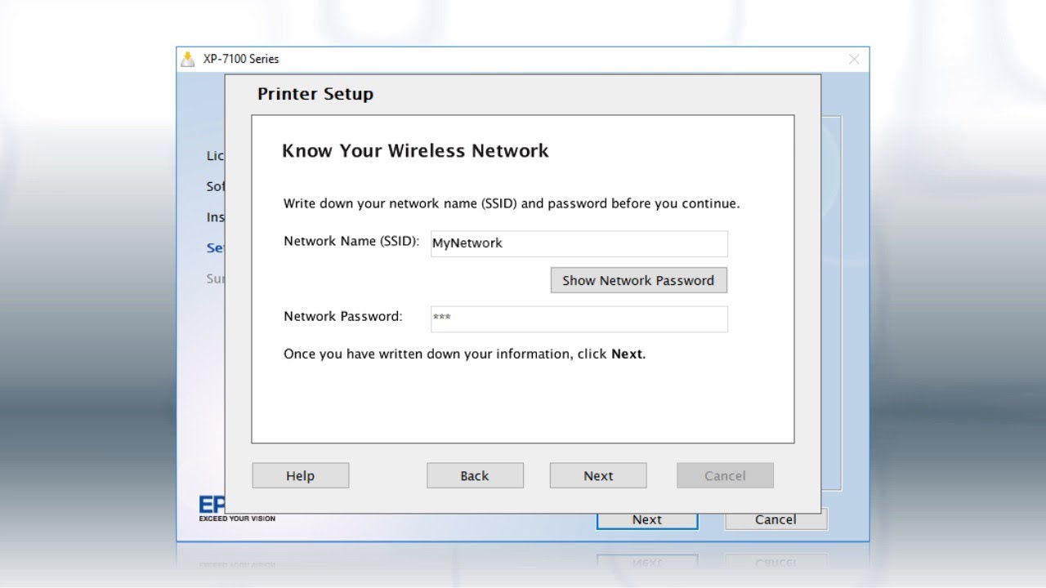Close the XP-7100 Series window
This screenshot has height=588, width=1046.
coord(854,59)
